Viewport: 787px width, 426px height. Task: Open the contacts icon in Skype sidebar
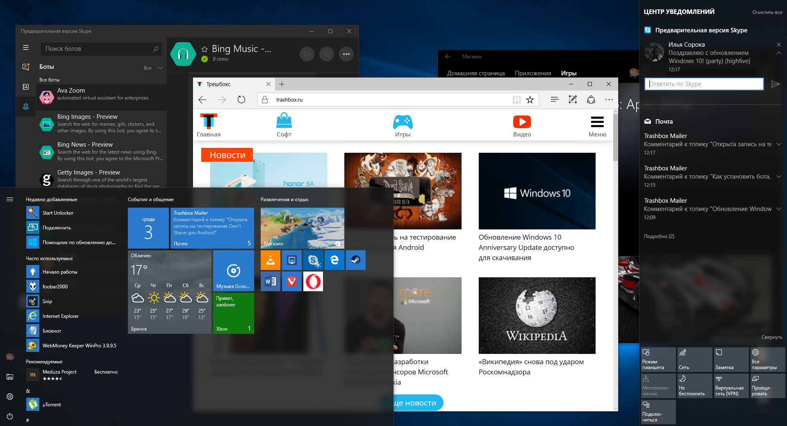[26, 87]
